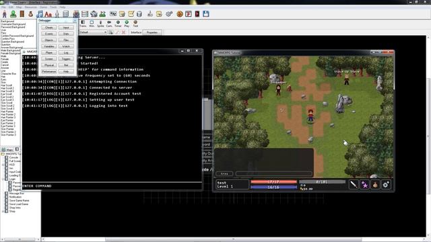Open the music notes audio editor icon
This screenshot has width=431, height=242.
pos(40,13)
